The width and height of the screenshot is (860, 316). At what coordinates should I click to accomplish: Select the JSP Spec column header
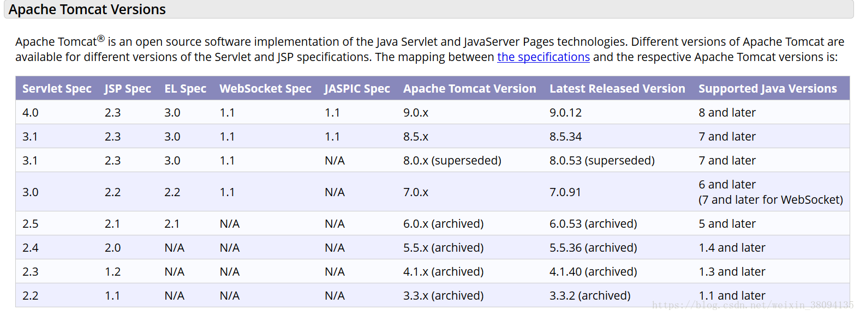click(128, 89)
